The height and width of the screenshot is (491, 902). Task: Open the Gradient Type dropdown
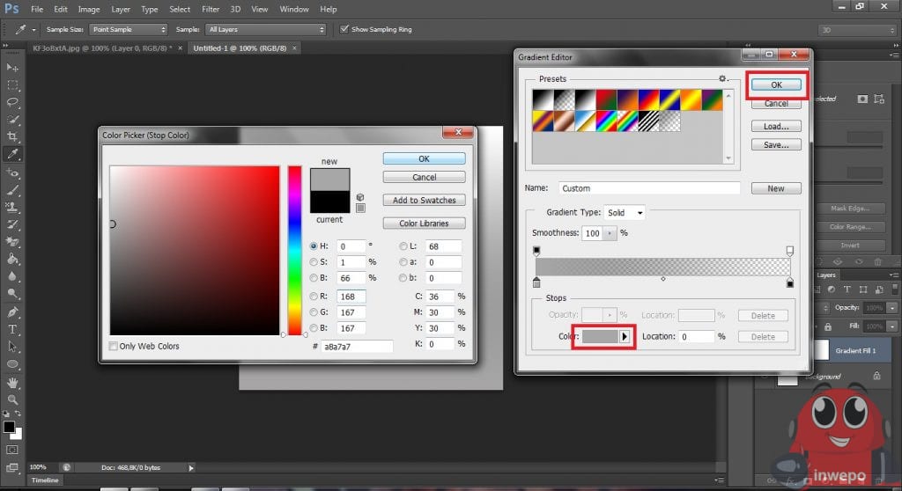[x=625, y=212]
